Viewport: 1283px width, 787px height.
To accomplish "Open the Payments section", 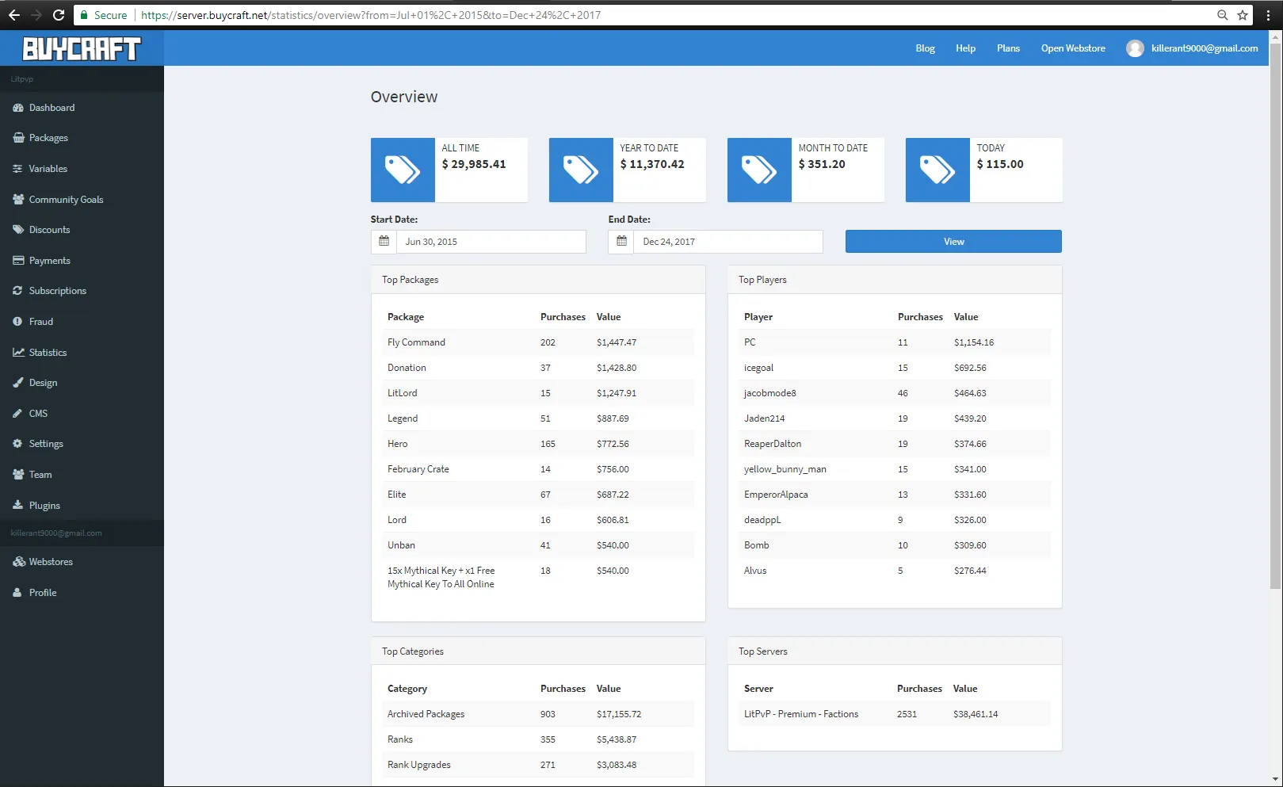I will point(82,261).
